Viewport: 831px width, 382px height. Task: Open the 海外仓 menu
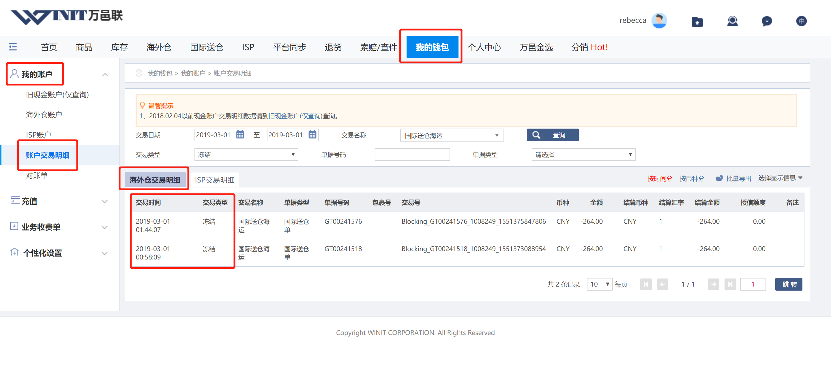(x=159, y=47)
